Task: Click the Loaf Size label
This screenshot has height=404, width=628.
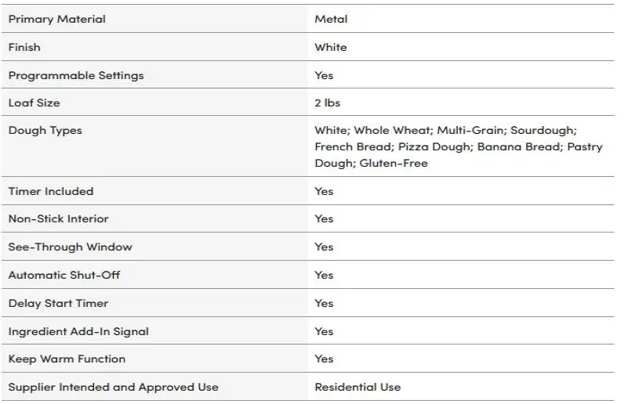Action: tap(34, 103)
